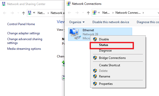Click Disable this network device
Screen dimensions: 159x96
tap(111, 22)
